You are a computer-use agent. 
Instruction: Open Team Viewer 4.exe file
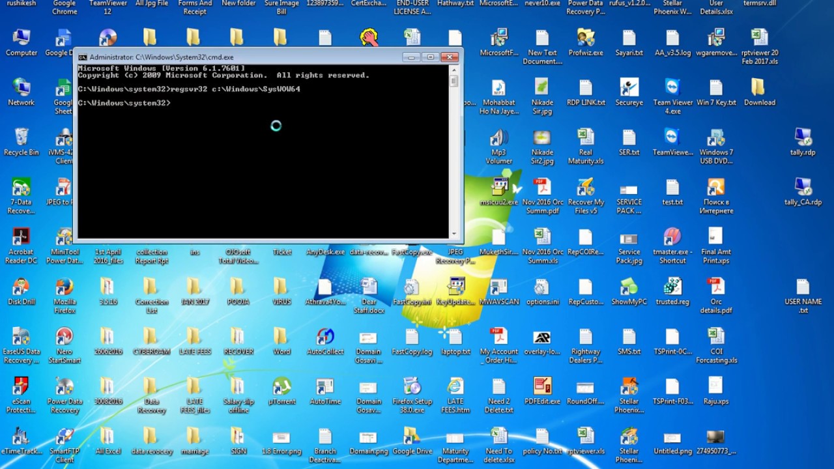click(x=672, y=96)
